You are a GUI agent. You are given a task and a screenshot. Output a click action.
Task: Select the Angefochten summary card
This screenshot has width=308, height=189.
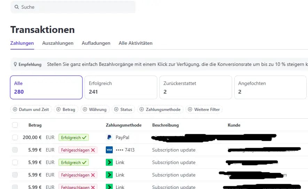pos(270,87)
